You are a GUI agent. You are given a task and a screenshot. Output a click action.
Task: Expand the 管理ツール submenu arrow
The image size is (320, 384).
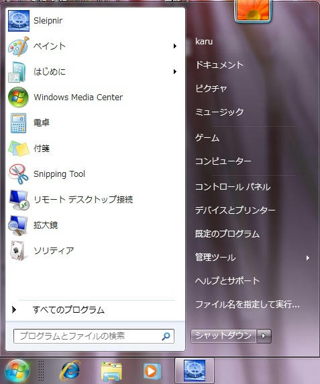coord(308,258)
